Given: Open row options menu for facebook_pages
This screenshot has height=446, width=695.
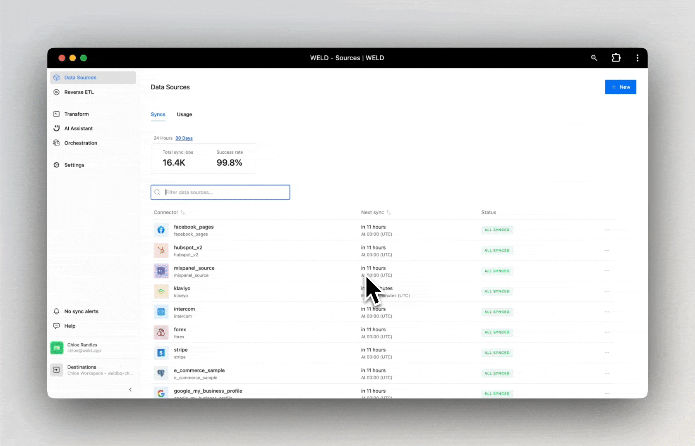Looking at the screenshot, I should [x=607, y=230].
